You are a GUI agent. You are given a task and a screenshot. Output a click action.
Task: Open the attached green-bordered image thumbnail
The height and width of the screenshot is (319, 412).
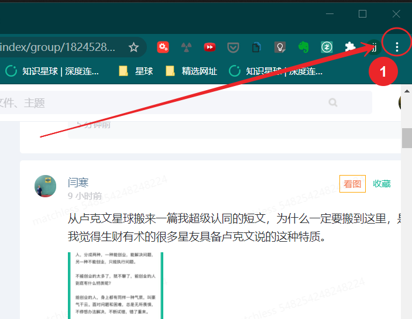[x=115, y=285]
